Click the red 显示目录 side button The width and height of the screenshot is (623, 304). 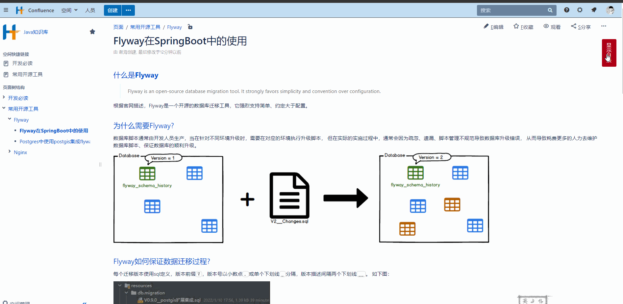tap(609, 53)
